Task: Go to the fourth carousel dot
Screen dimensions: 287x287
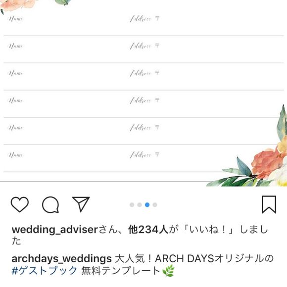Action: click(x=155, y=205)
